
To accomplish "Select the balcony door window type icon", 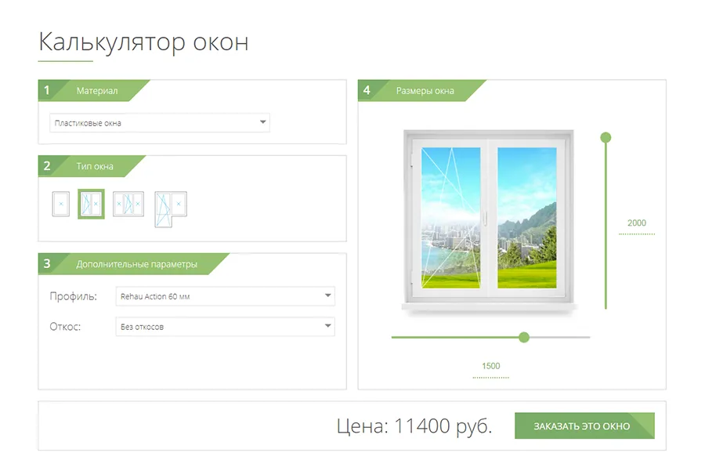I will [x=171, y=208].
